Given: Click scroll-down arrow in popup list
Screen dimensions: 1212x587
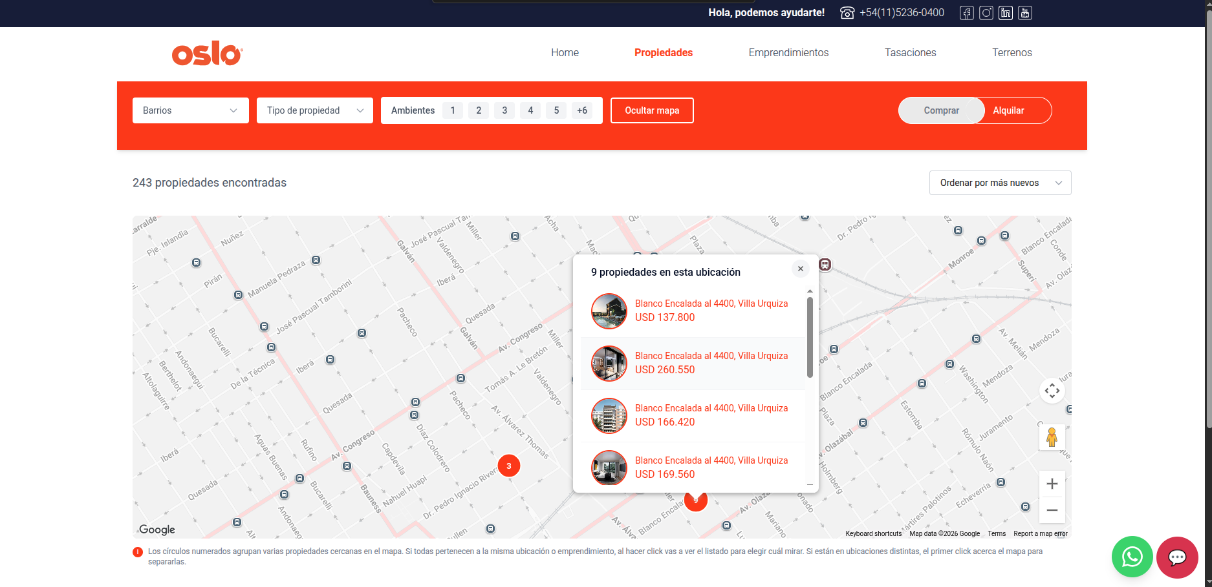Looking at the screenshot, I should 810,485.
